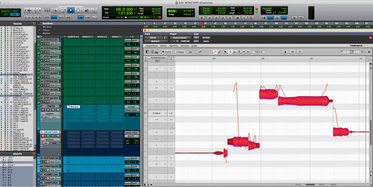The image size is (373, 187).
Task: Click the green Play transport button
Action: [244, 18]
